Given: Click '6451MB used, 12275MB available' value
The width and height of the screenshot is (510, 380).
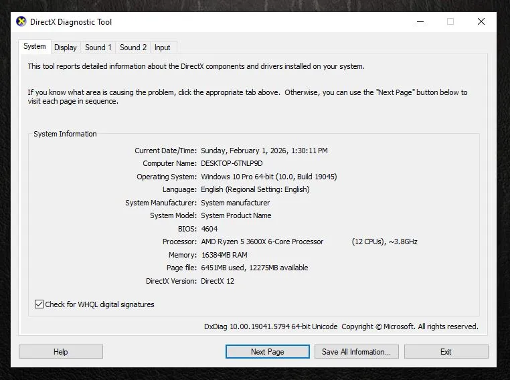Looking at the screenshot, I should (254, 268).
